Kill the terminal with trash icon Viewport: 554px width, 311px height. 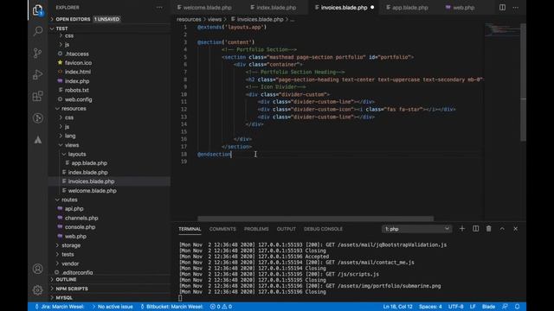(x=488, y=229)
